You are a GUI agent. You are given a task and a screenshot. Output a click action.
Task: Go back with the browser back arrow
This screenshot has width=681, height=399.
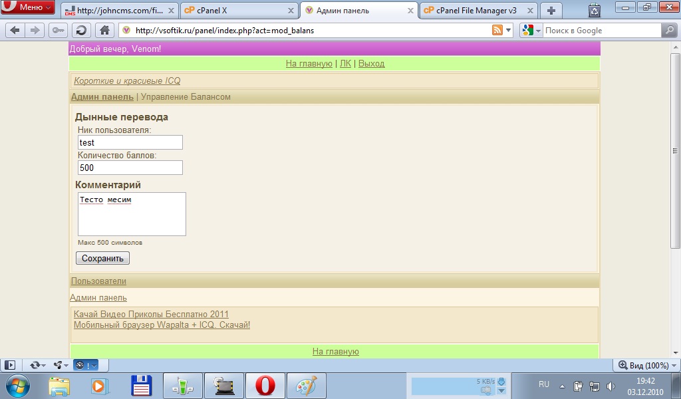pyautogui.click(x=15, y=31)
